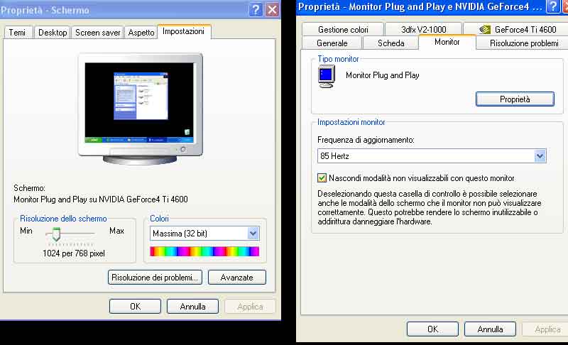Screen dimensions: 568x345
Task: Click the NVIDIA logo on GeForce4 Ti 4600 tab
Action: (485, 30)
